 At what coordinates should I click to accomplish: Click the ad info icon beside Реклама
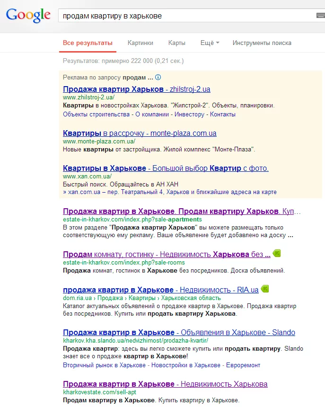(158, 77)
